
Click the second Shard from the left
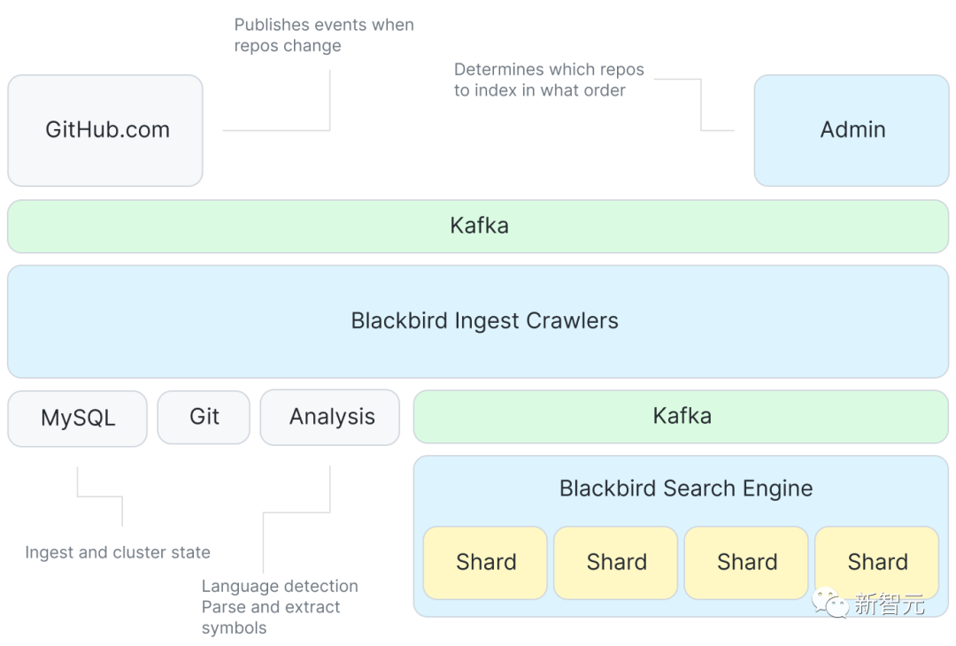[616, 562]
